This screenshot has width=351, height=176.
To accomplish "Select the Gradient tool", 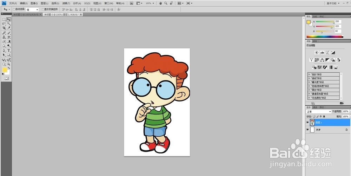I will tap(9, 41).
